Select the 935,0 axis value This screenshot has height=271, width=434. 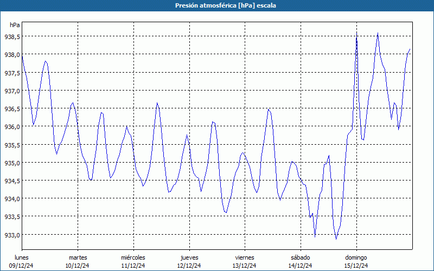point(12,163)
